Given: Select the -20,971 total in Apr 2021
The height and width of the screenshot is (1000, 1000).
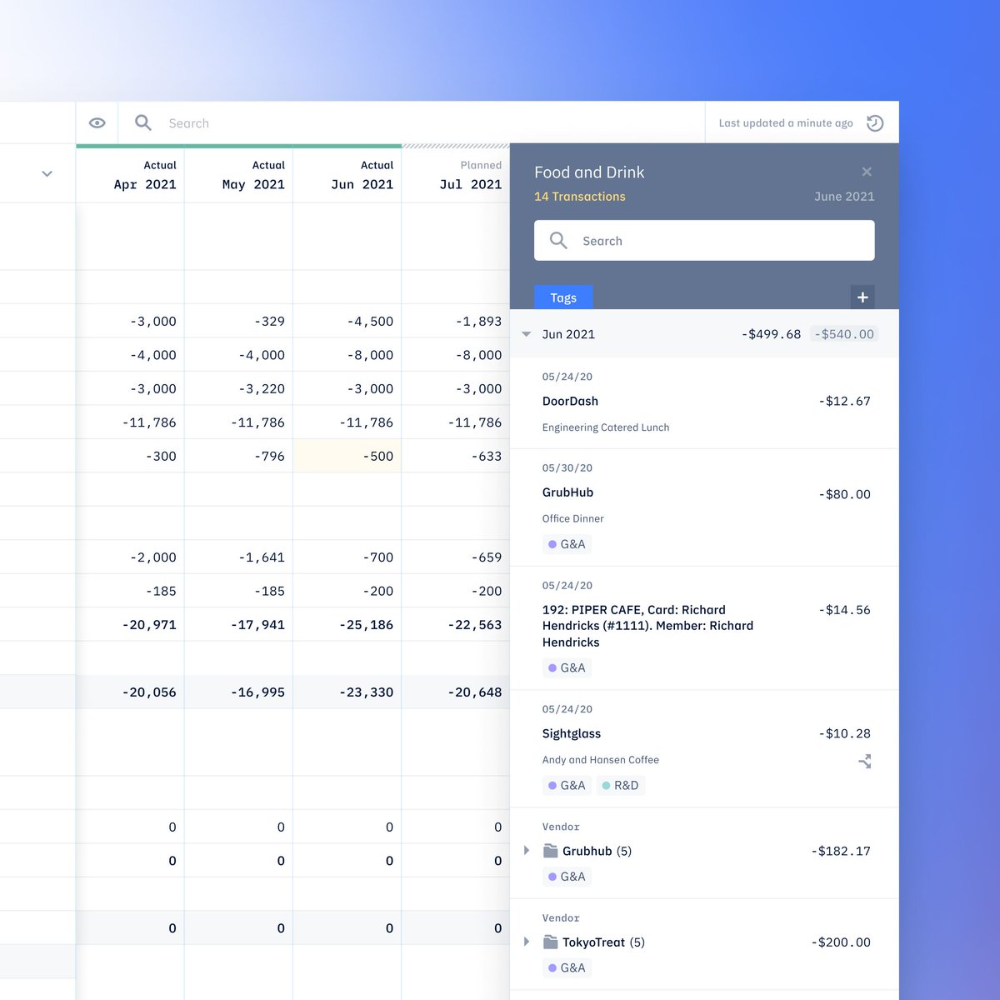Looking at the screenshot, I should tap(130, 624).
